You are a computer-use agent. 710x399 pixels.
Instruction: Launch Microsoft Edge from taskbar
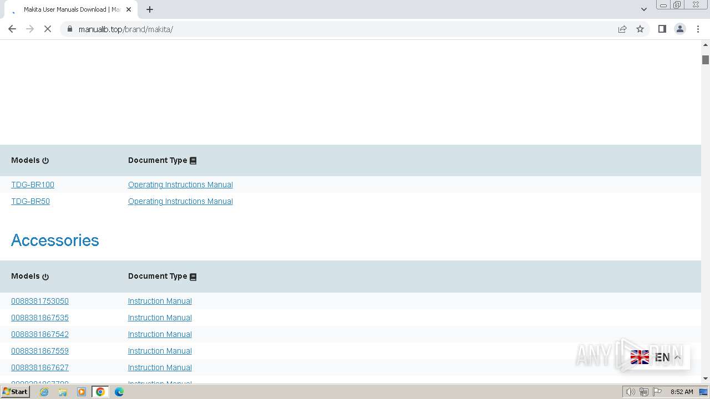click(x=119, y=392)
